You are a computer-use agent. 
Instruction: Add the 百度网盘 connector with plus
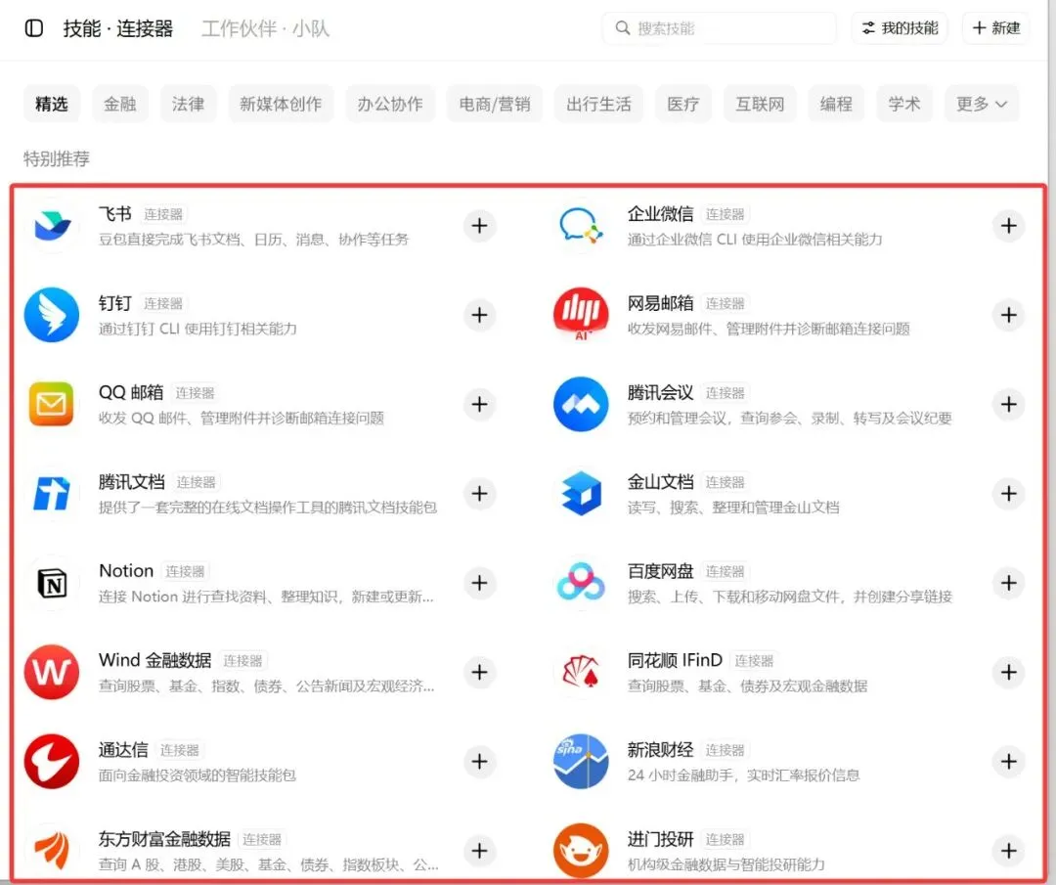coord(1008,583)
